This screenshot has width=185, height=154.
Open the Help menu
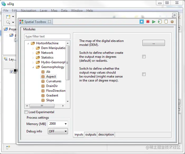90,11
